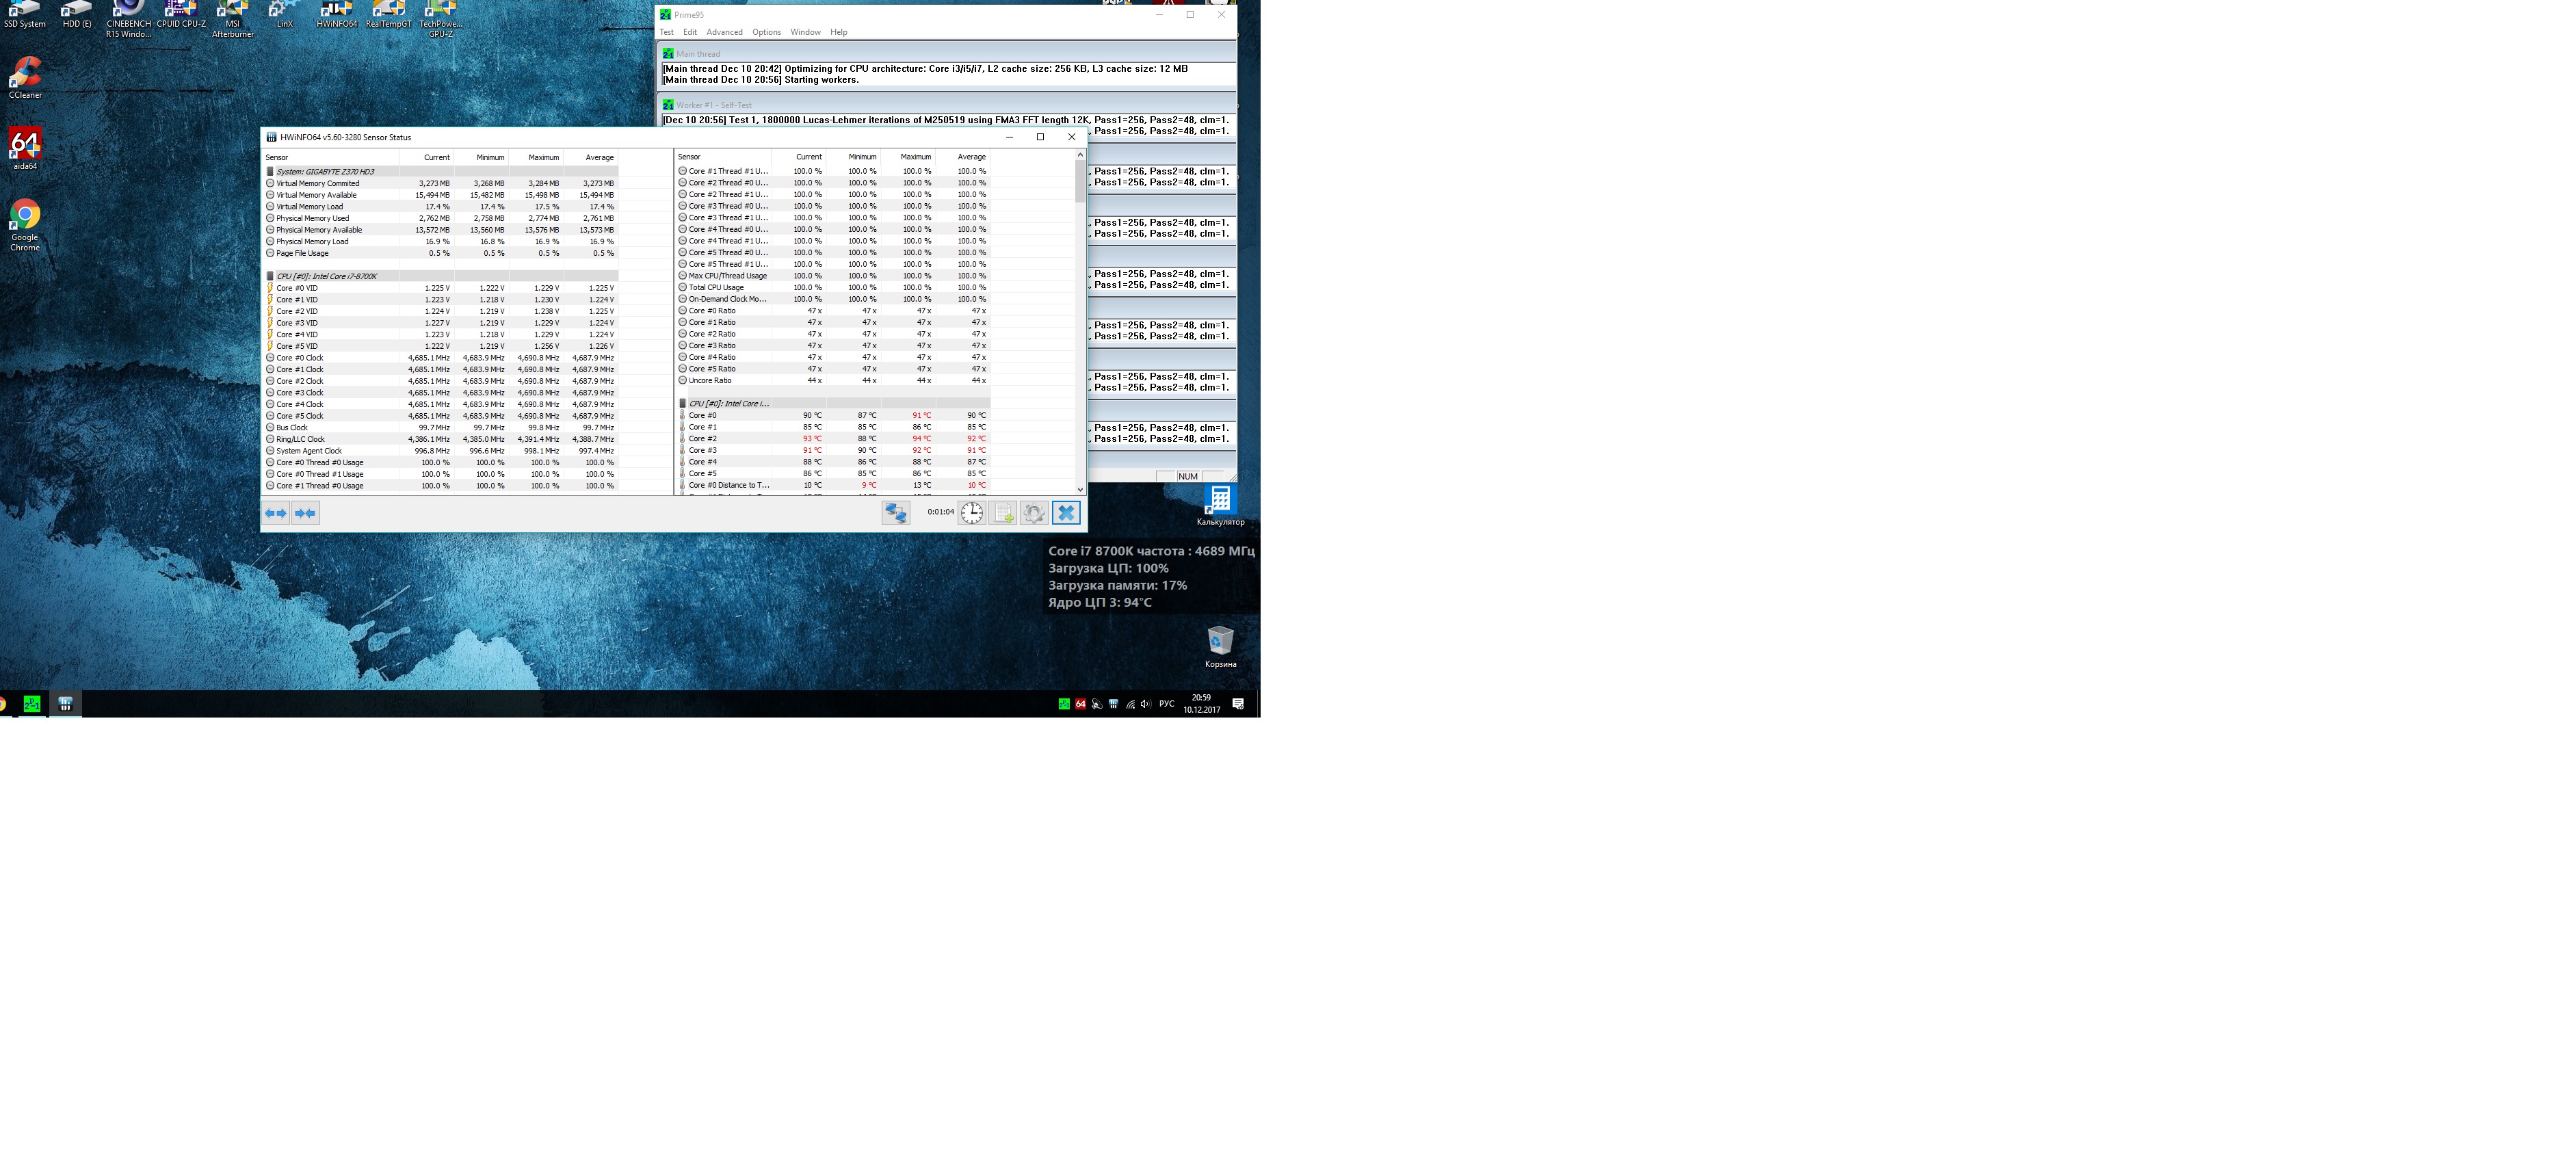This screenshot has height=1156, width=2576.
Task: Open Prime95 Options menu
Action: point(766,32)
